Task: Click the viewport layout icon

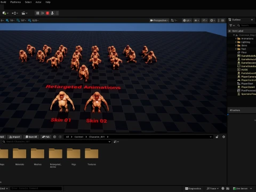Action: coord(222,20)
